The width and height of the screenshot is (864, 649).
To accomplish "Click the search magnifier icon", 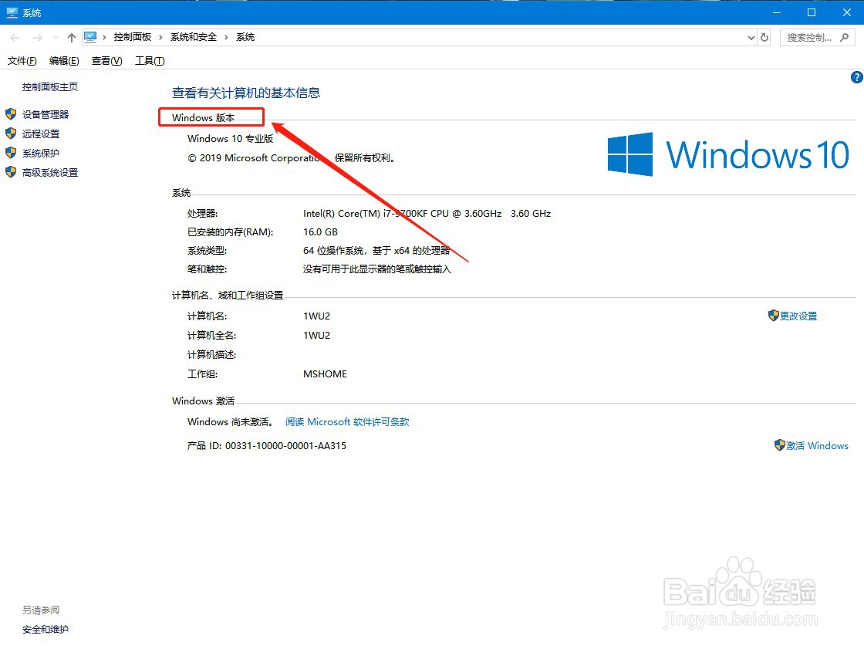I will [844, 38].
